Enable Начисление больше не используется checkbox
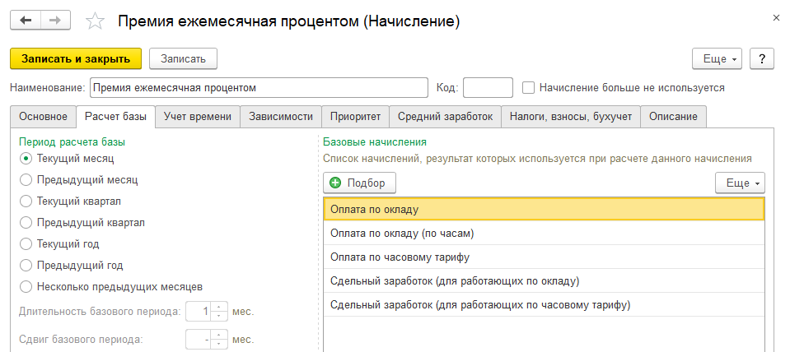 (x=529, y=87)
